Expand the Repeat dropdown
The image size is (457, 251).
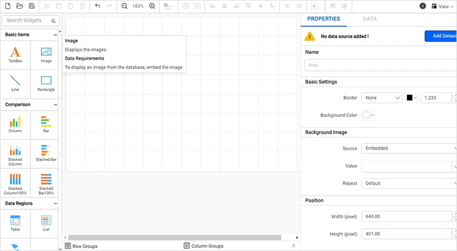(408, 183)
